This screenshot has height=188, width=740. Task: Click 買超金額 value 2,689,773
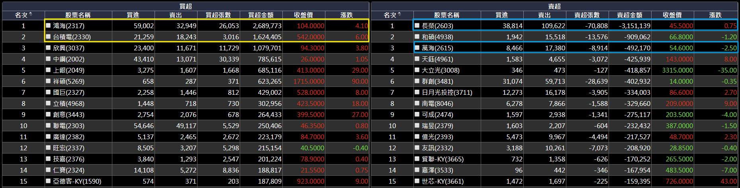coord(267,26)
